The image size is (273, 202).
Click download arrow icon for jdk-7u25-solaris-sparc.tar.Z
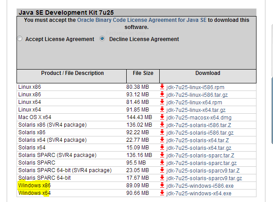click(162, 155)
